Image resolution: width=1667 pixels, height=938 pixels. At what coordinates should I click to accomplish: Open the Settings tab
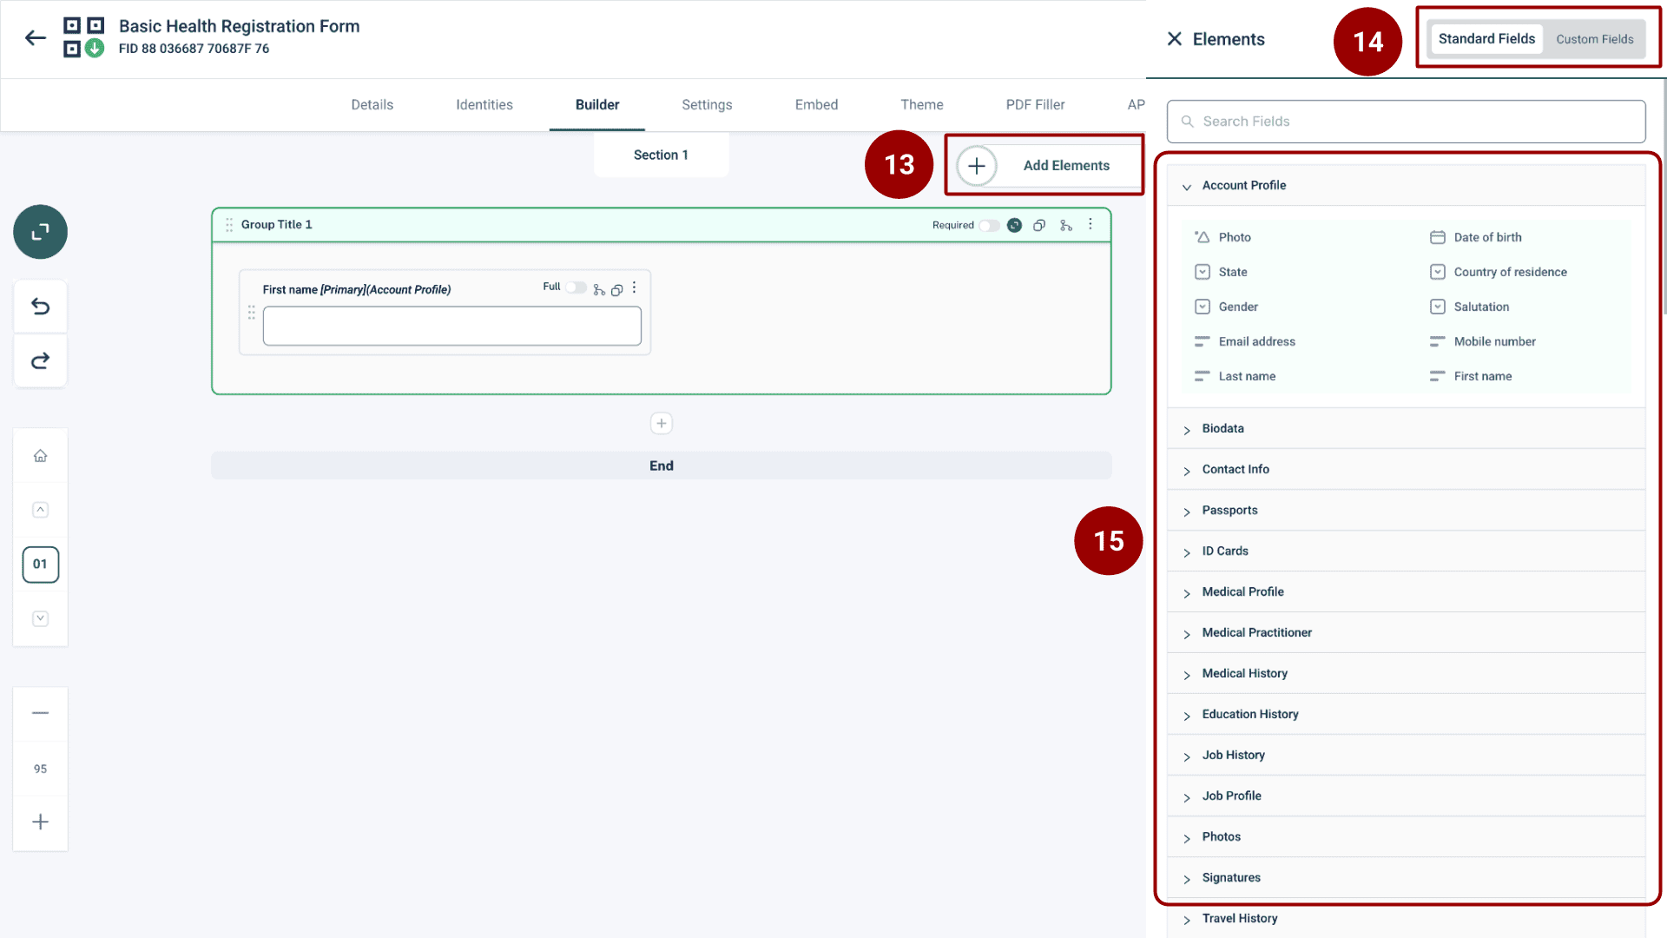(x=707, y=104)
